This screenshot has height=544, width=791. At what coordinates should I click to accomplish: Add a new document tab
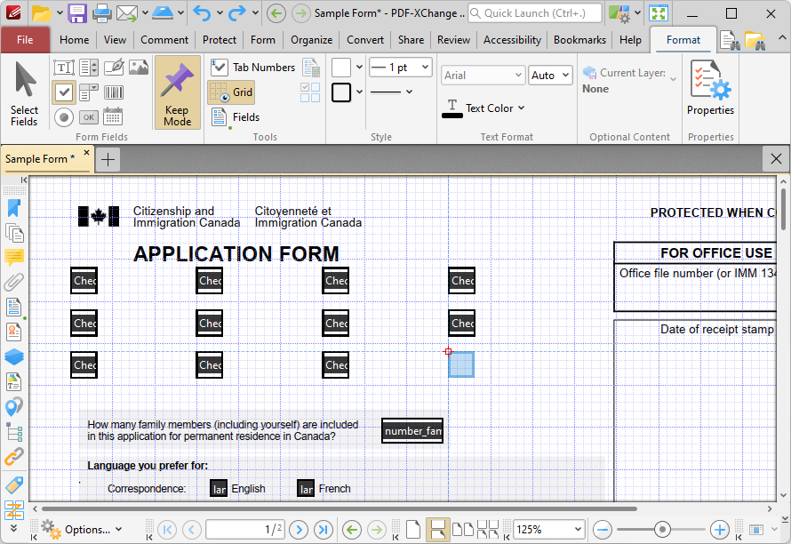coord(108,159)
